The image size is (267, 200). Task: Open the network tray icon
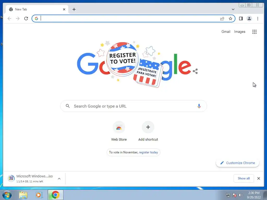(x=228, y=195)
